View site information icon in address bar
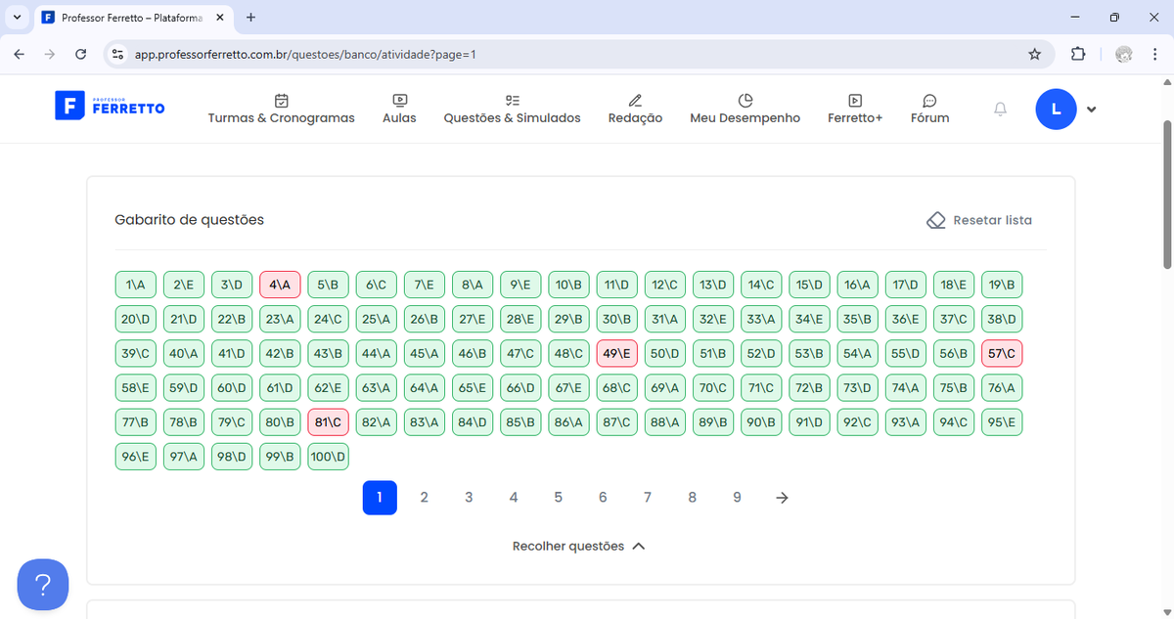The height and width of the screenshot is (619, 1174). click(118, 54)
